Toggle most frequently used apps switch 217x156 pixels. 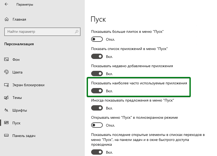point(97,91)
